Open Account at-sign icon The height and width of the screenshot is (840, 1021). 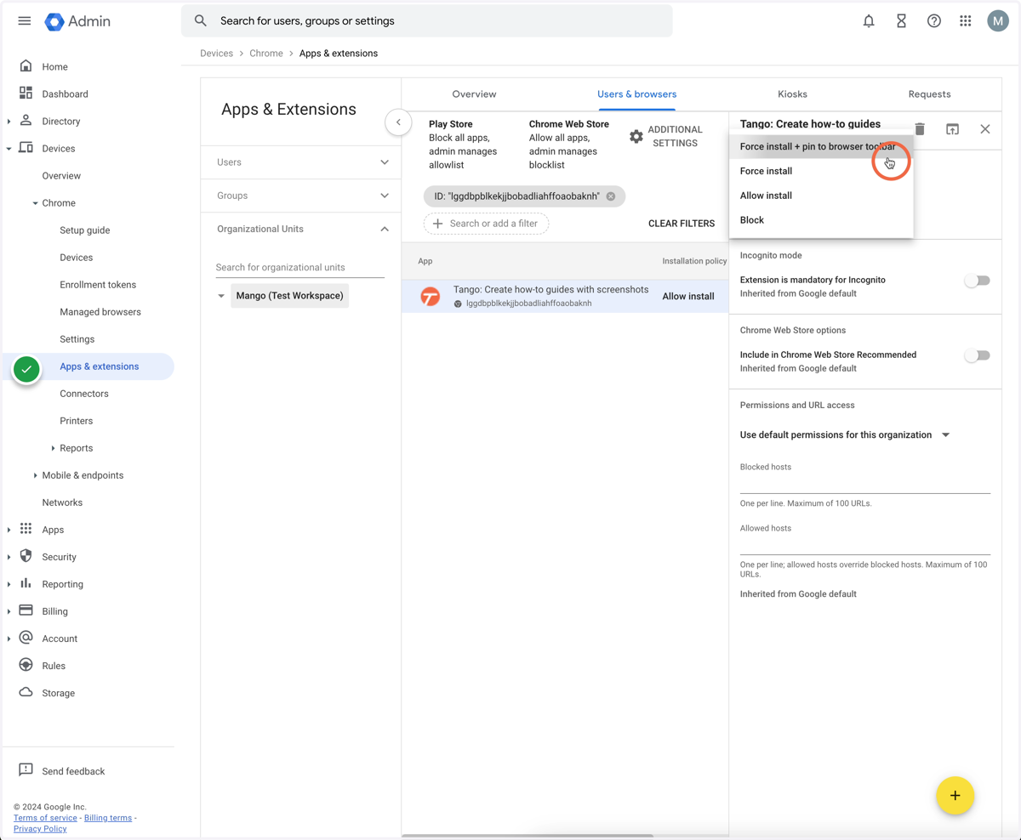26,638
